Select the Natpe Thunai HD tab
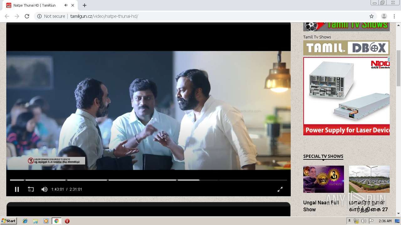401x225 pixels. [41, 5]
